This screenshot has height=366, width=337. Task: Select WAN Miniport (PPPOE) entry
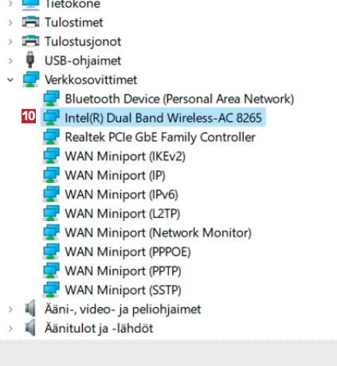click(x=127, y=252)
